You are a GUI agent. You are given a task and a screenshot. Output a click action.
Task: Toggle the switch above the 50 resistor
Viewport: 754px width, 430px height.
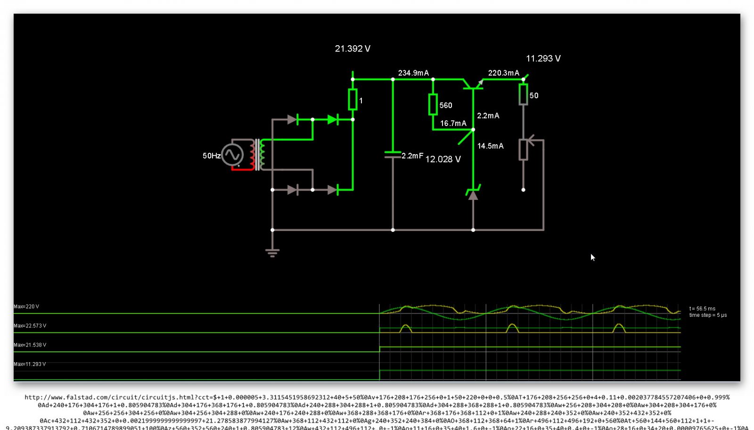pos(525,76)
